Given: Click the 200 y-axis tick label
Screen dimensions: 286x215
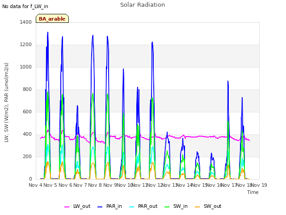Looking at the screenshot, I should pyautogui.click(x=27, y=156).
